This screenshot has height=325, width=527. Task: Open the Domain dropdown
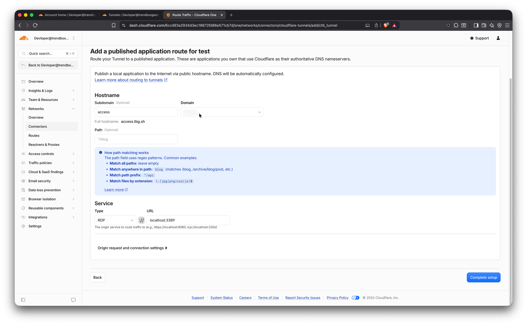pyautogui.click(x=222, y=112)
